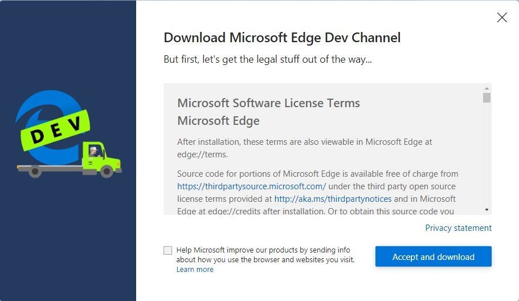Click the license scrollbar thumb
Screen dimensions: 519x301
(x=487, y=97)
